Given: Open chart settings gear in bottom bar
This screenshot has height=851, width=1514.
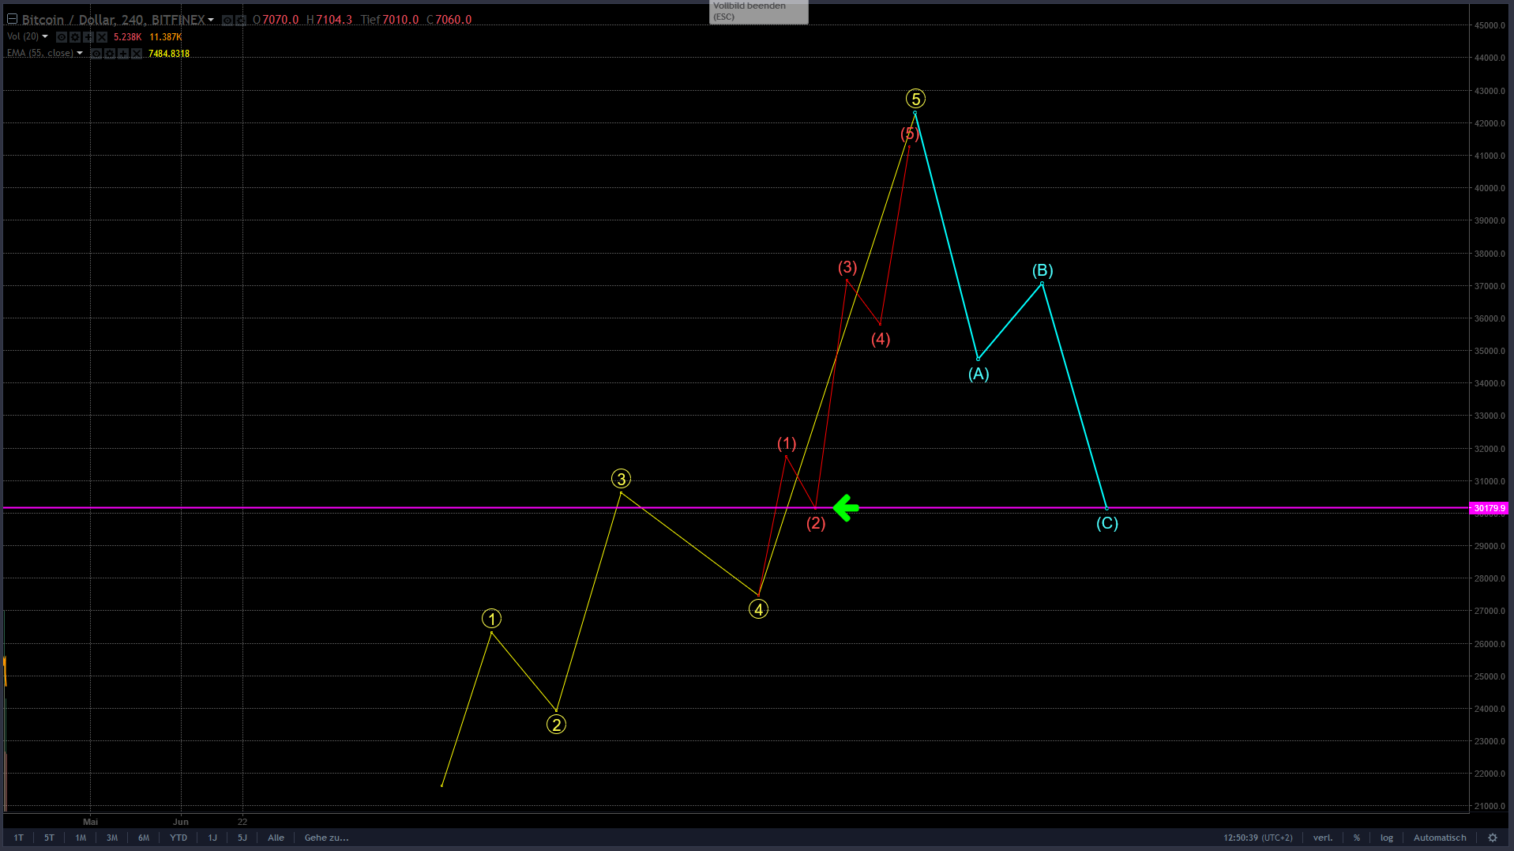Looking at the screenshot, I should tap(1493, 838).
